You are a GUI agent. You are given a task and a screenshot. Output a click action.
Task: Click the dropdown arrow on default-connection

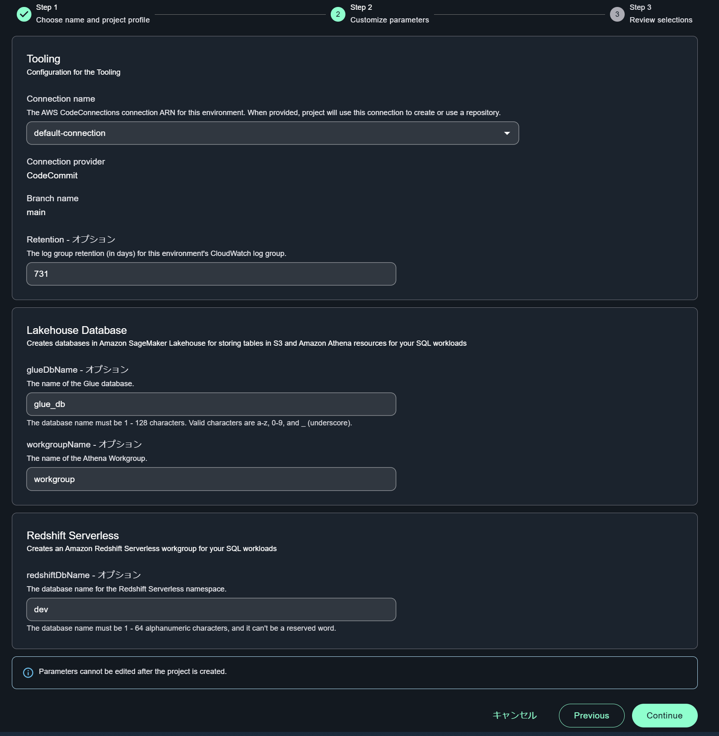[x=507, y=133]
